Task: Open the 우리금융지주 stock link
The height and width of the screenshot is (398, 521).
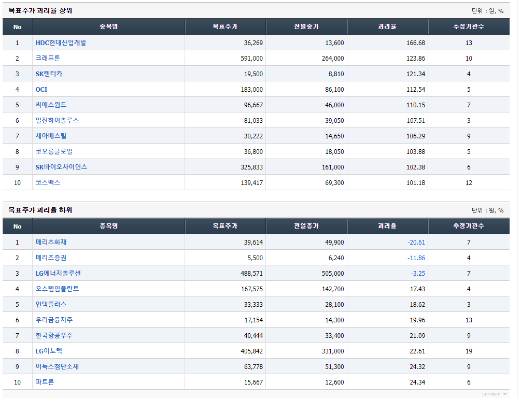Action: point(54,320)
